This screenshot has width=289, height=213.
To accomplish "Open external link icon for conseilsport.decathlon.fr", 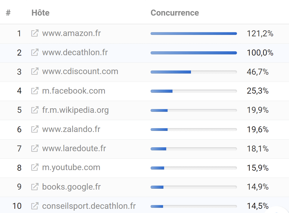I will (35, 206).
